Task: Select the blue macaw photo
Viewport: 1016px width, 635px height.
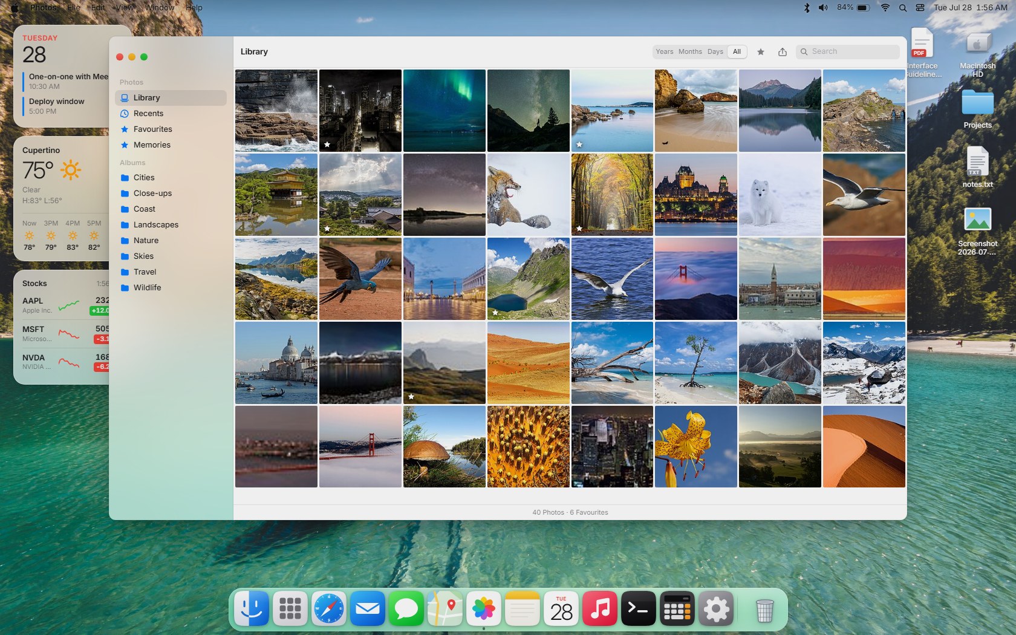Action: [360, 279]
